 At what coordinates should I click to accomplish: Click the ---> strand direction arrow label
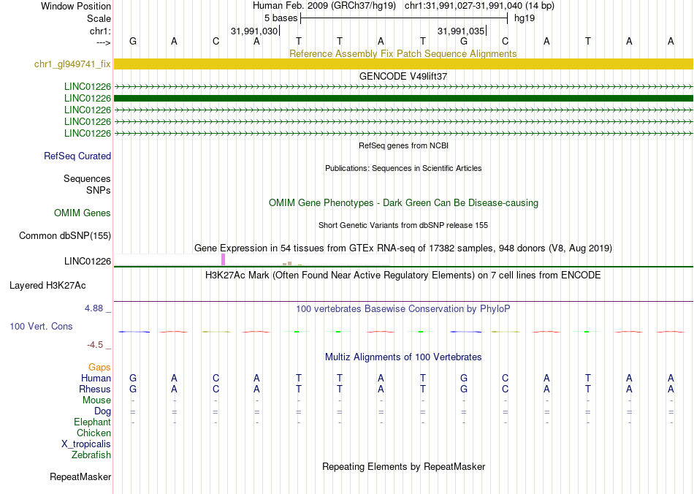pos(104,42)
